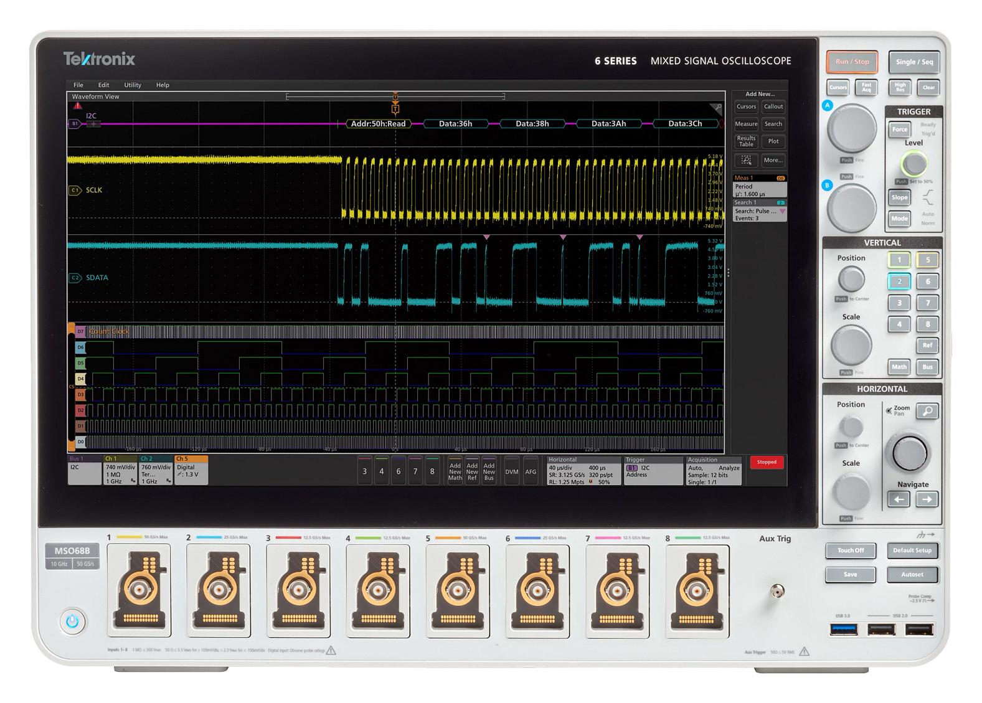Image resolution: width=982 pixels, height=703 pixels.
Task: Click the multipurpose knob A
Action: [x=851, y=130]
